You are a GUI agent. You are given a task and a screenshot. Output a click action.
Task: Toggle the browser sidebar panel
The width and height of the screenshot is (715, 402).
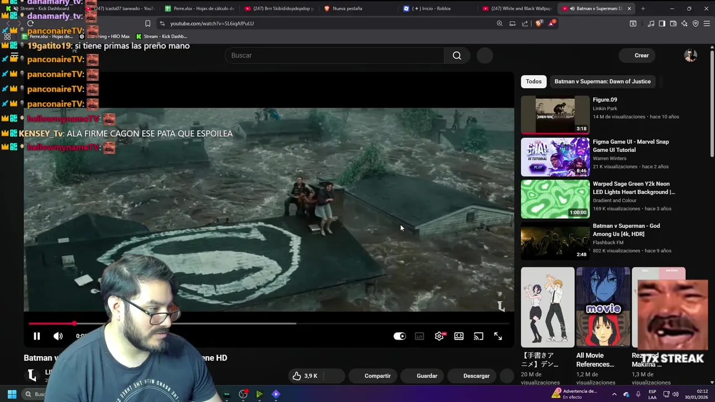(662, 23)
